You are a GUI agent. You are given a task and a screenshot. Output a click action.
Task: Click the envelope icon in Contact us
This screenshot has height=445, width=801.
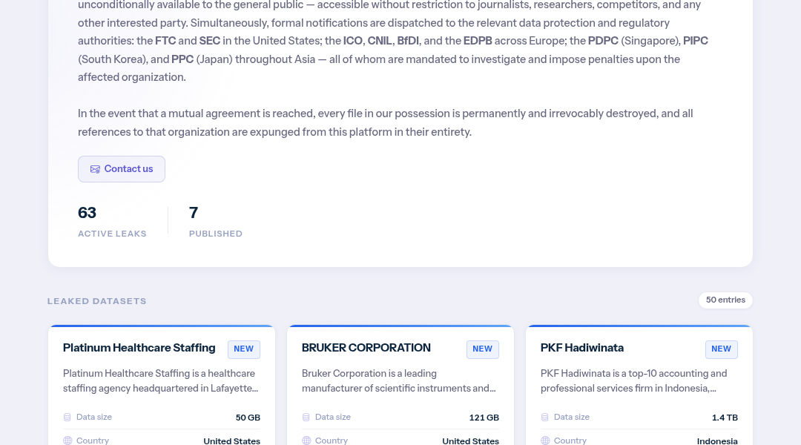point(95,169)
